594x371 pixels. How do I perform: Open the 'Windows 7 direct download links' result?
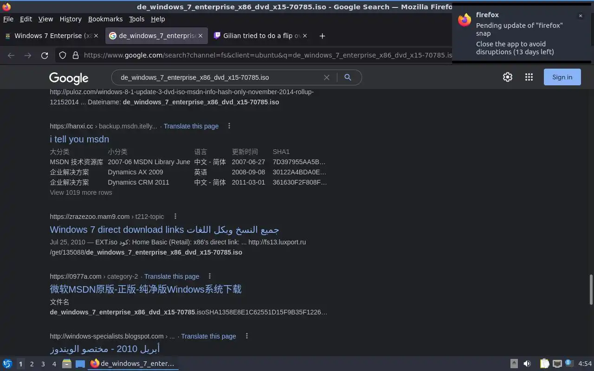coord(164,230)
